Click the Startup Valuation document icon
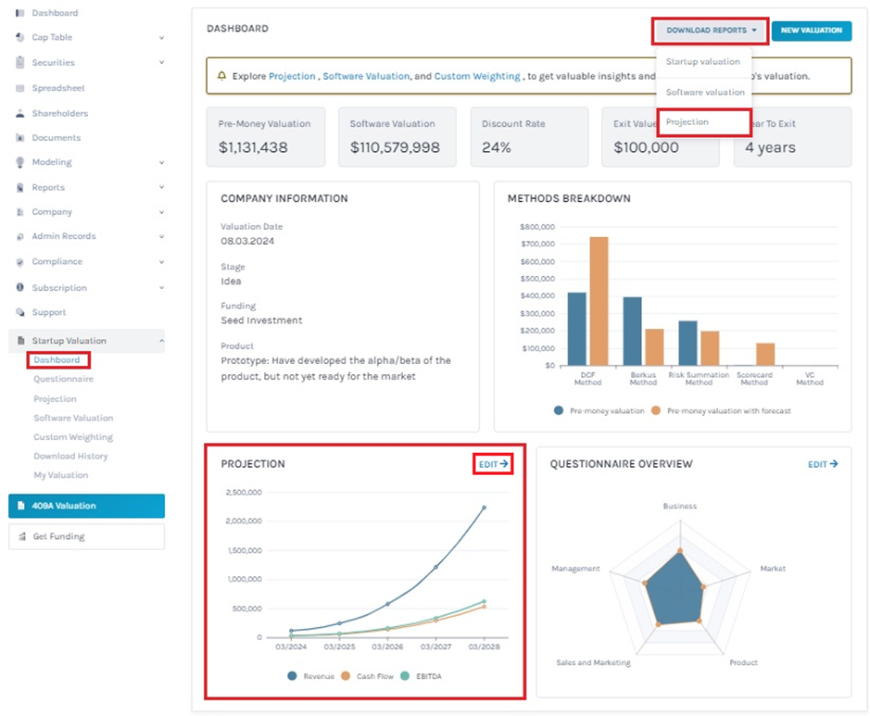Image resolution: width=870 pixels, height=716 pixels. point(21,341)
